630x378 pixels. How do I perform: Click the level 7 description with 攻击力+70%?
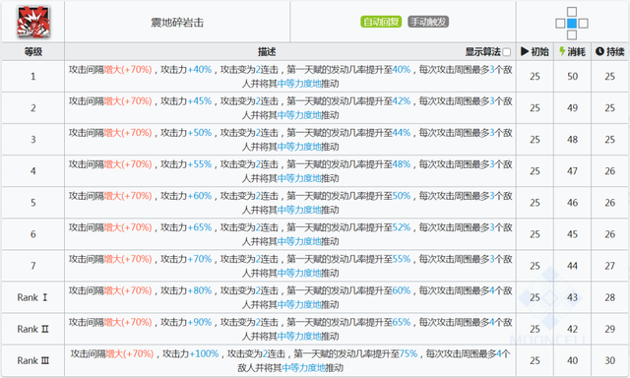click(x=290, y=266)
